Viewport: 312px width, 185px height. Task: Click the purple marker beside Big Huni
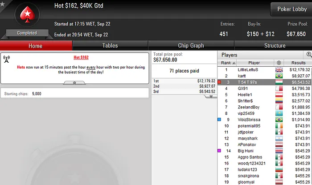(x=219, y=151)
